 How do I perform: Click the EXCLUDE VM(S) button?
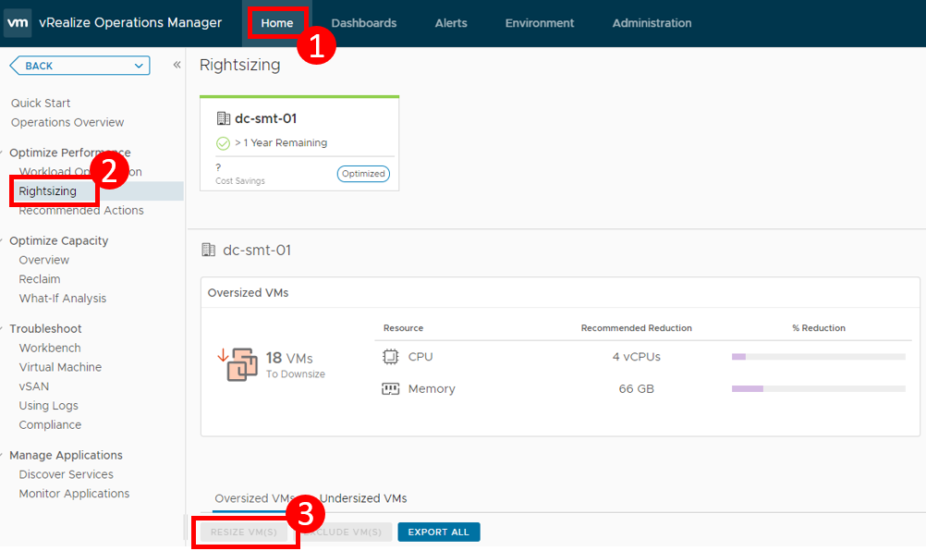(x=344, y=533)
